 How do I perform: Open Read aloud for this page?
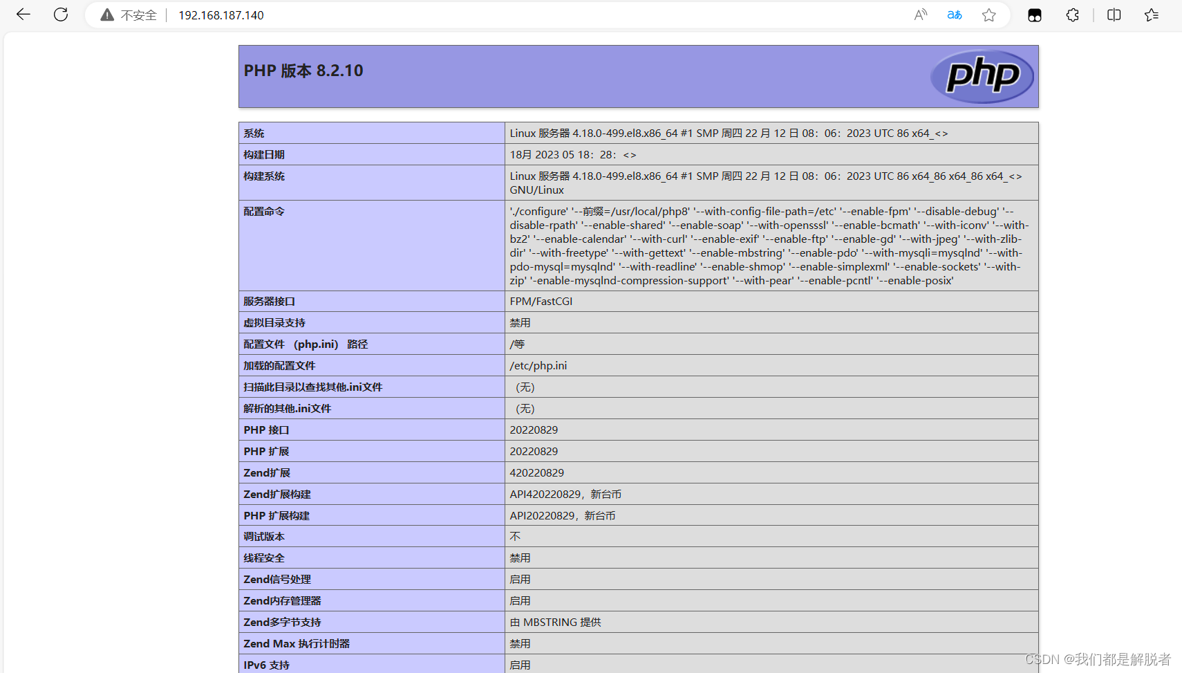pos(920,15)
